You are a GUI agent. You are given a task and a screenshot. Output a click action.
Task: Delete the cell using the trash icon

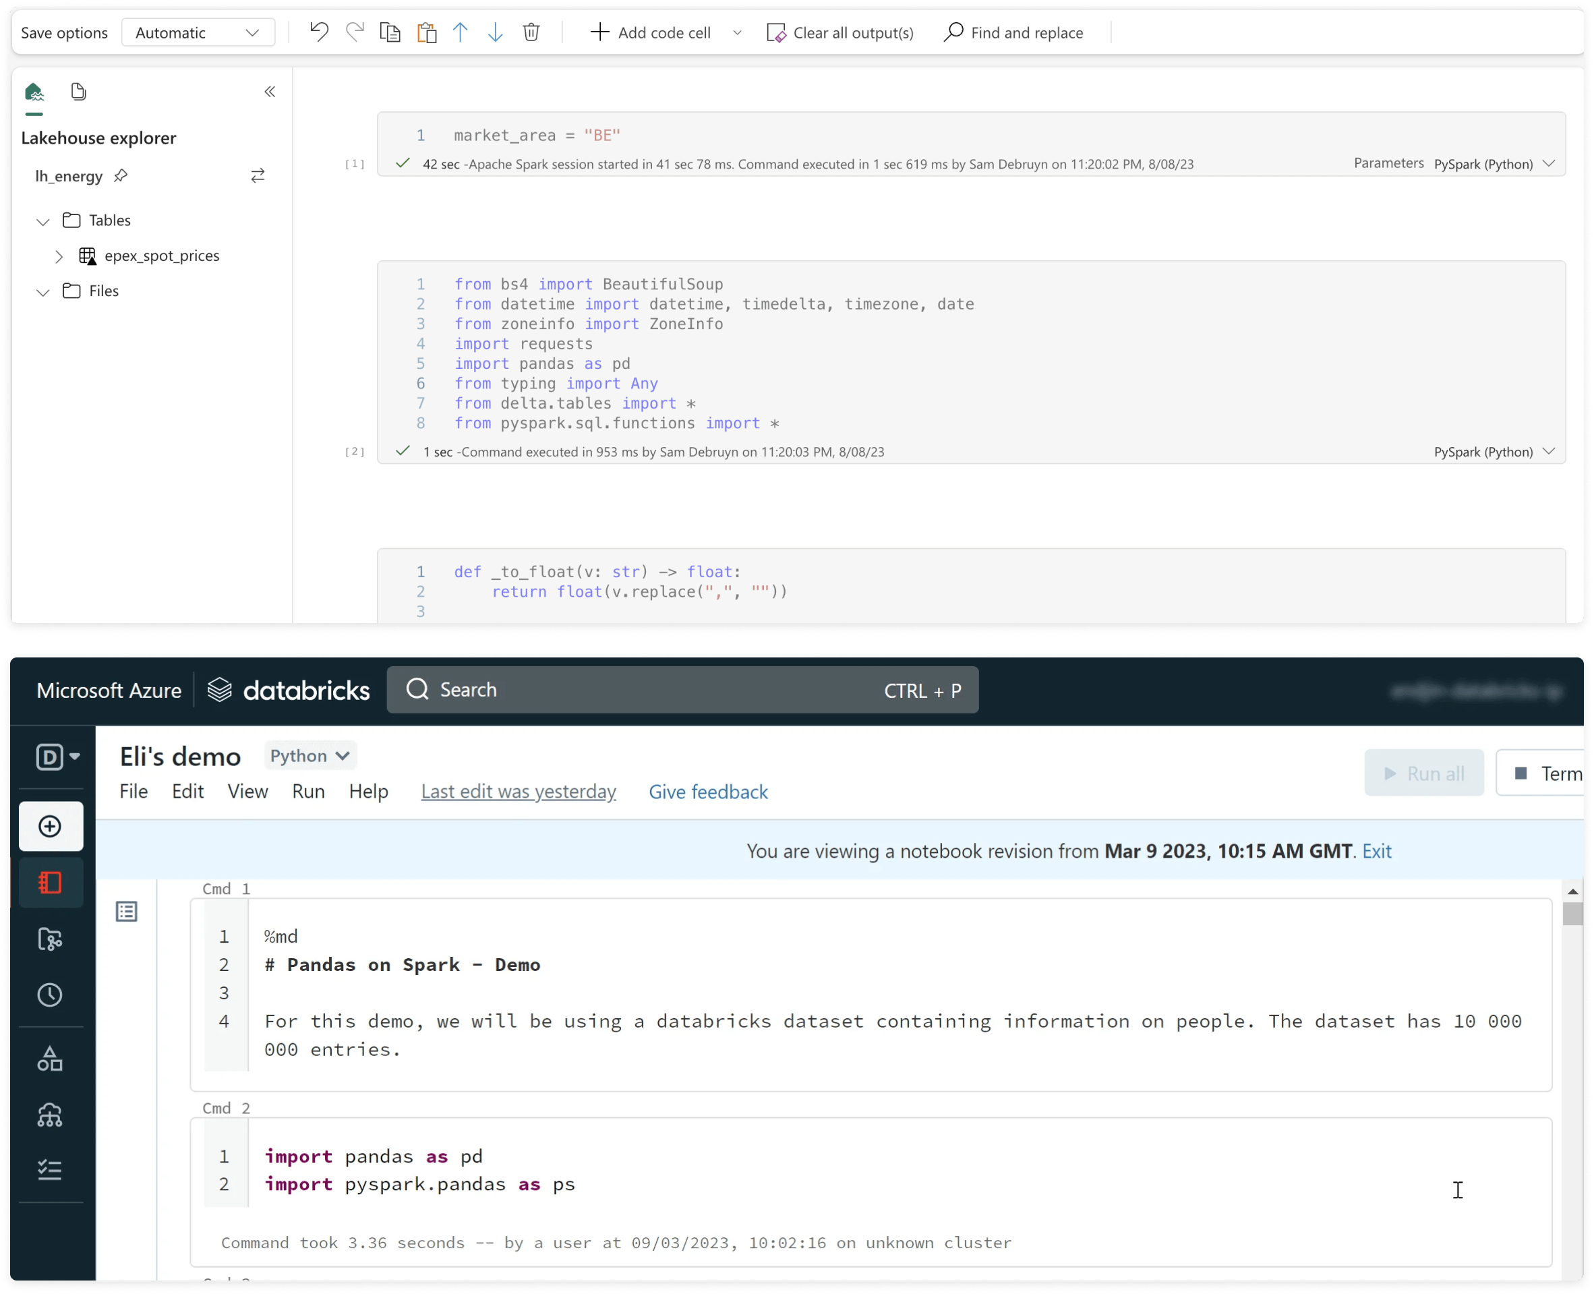(531, 32)
